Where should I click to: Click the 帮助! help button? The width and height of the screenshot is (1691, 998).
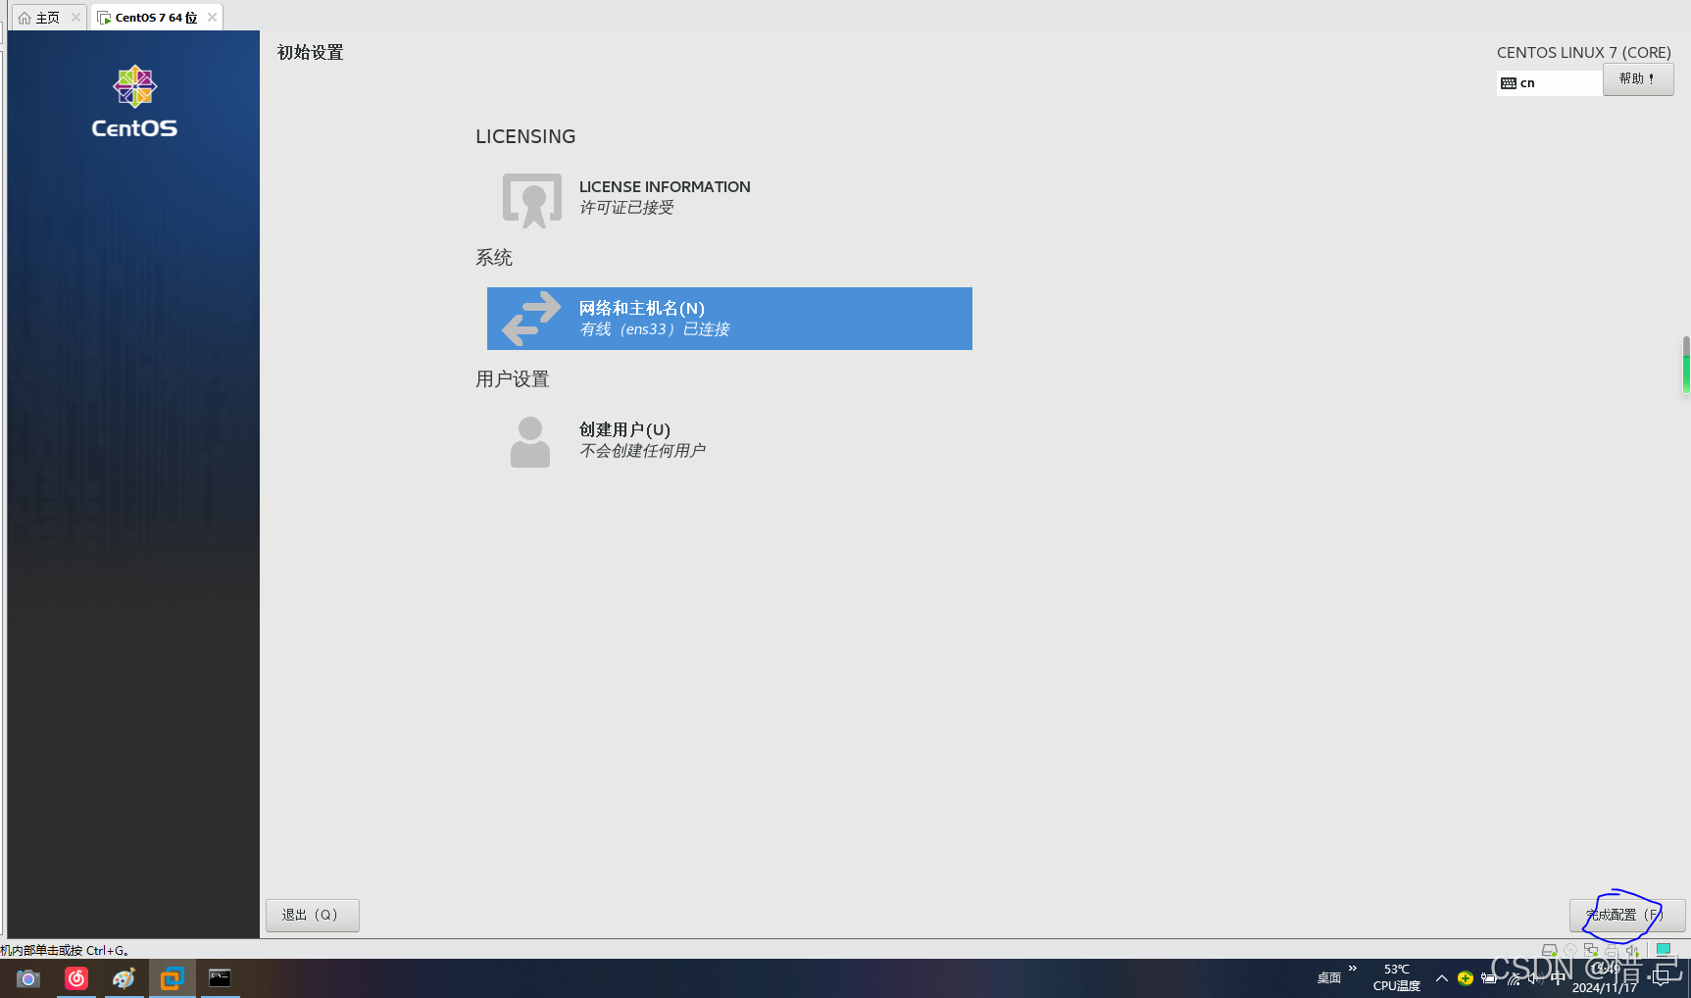(1638, 79)
